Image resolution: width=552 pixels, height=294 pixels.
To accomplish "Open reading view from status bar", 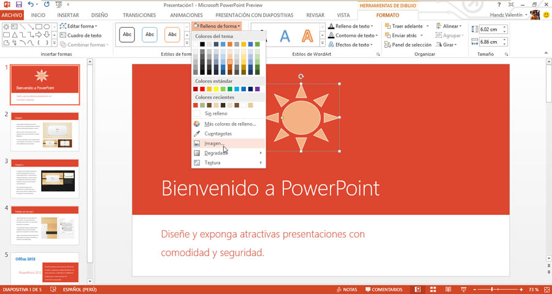I will pyautogui.click(x=447, y=289).
